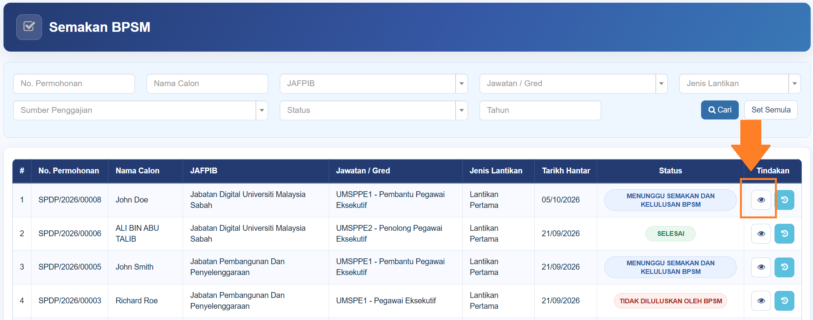Click the Semakan BPSM page title

click(x=99, y=27)
